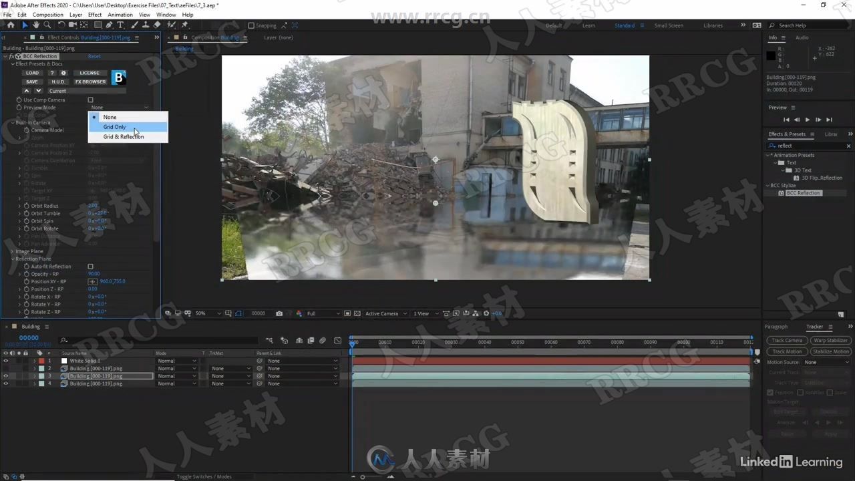The height and width of the screenshot is (481, 855).
Task: Click the Play button in Preview panel
Action: coord(807,120)
